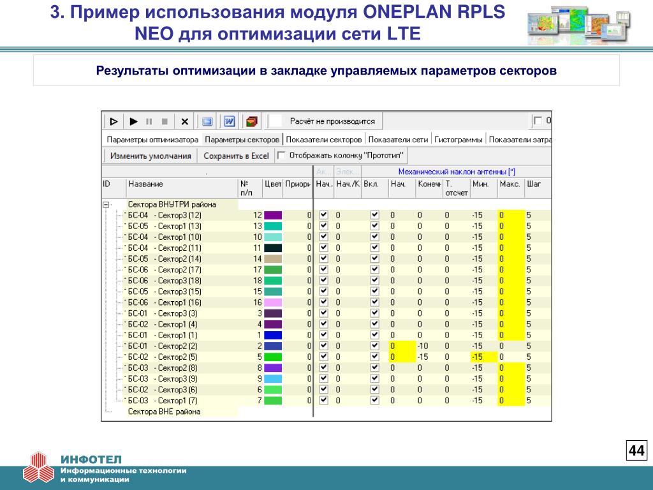Screen dimensions: 653x490
Task: Toggle the Нач. checkbox for БС-02 Сектор2 (5)
Action: coord(323,357)
